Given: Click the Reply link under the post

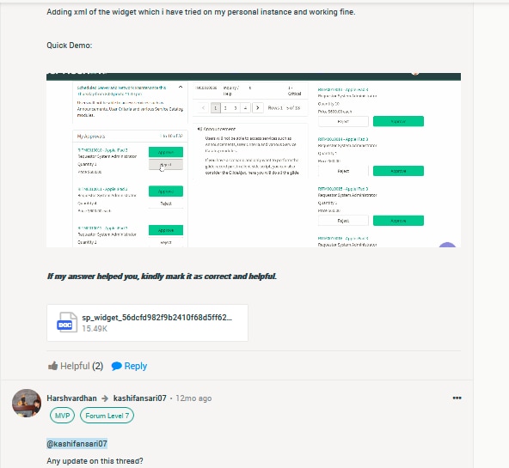Looking at the screenshot, I should coord(135,366).
